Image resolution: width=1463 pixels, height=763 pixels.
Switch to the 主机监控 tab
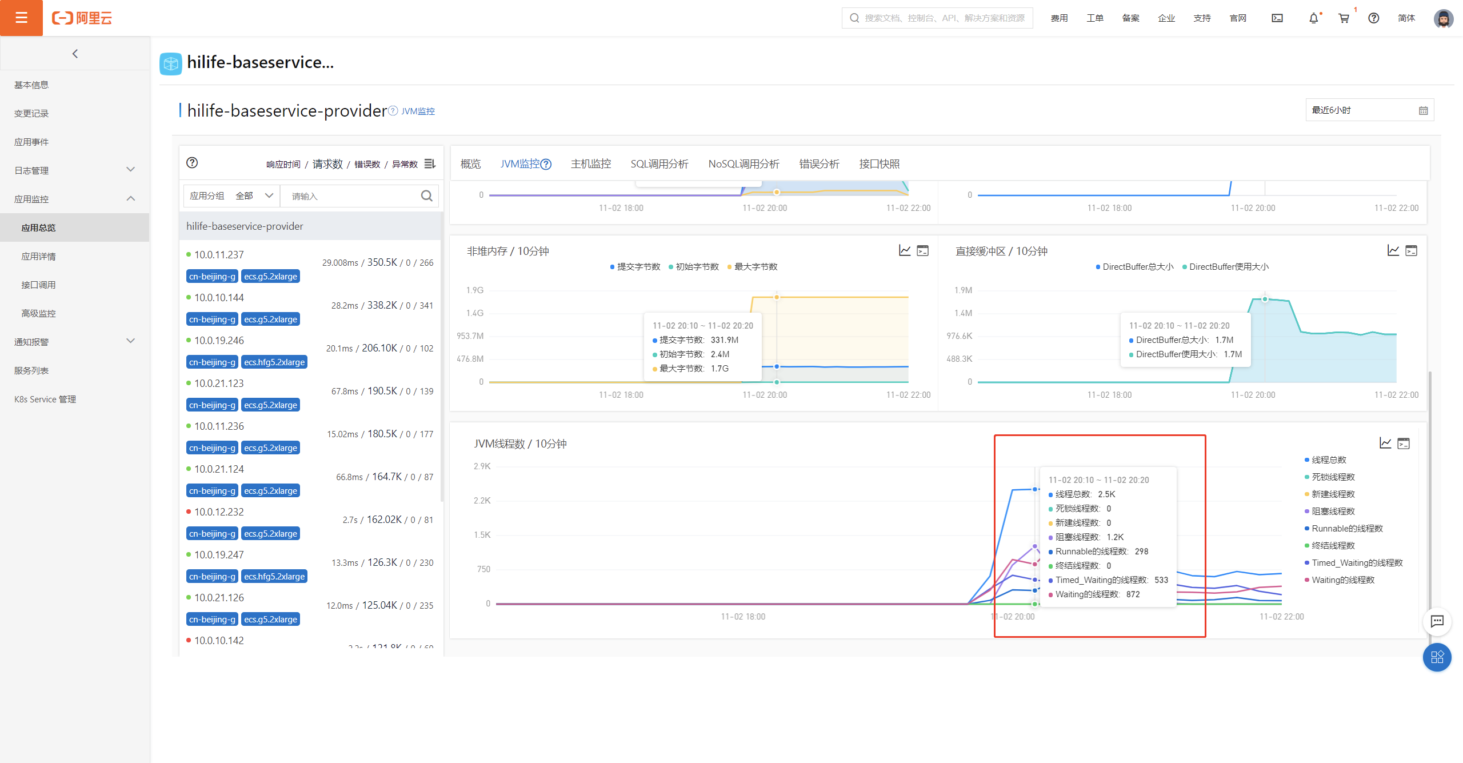tap(590, 164)
